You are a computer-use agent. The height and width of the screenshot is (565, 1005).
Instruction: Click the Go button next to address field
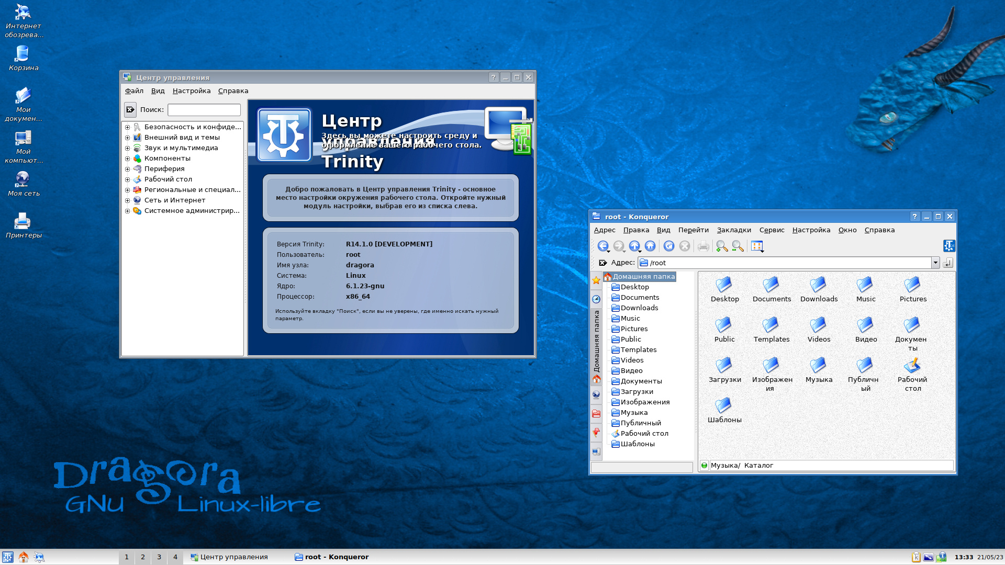coord(948,263)
